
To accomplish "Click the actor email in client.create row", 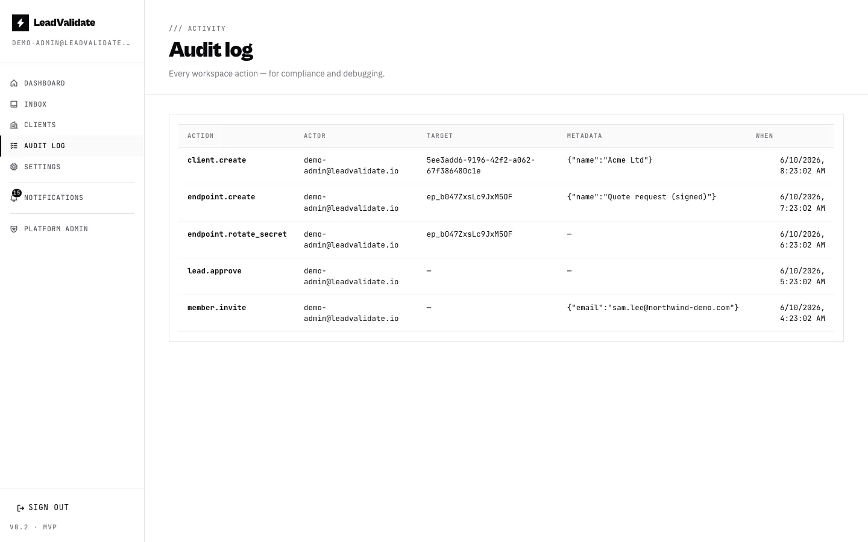I will (x=351, y=166).
